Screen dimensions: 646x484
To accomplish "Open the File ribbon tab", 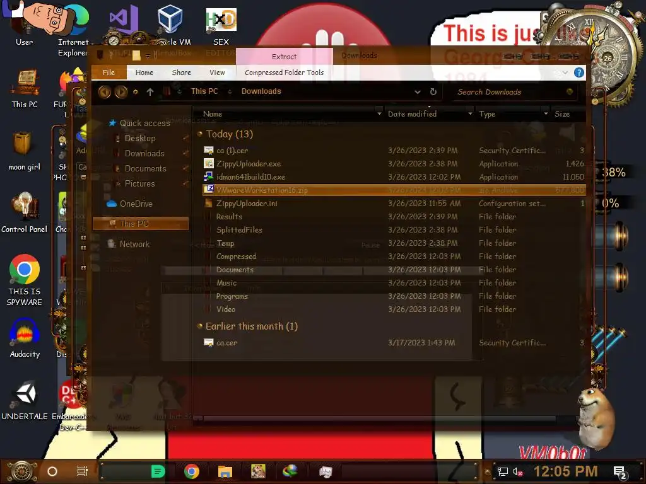I will coord(109,72).
